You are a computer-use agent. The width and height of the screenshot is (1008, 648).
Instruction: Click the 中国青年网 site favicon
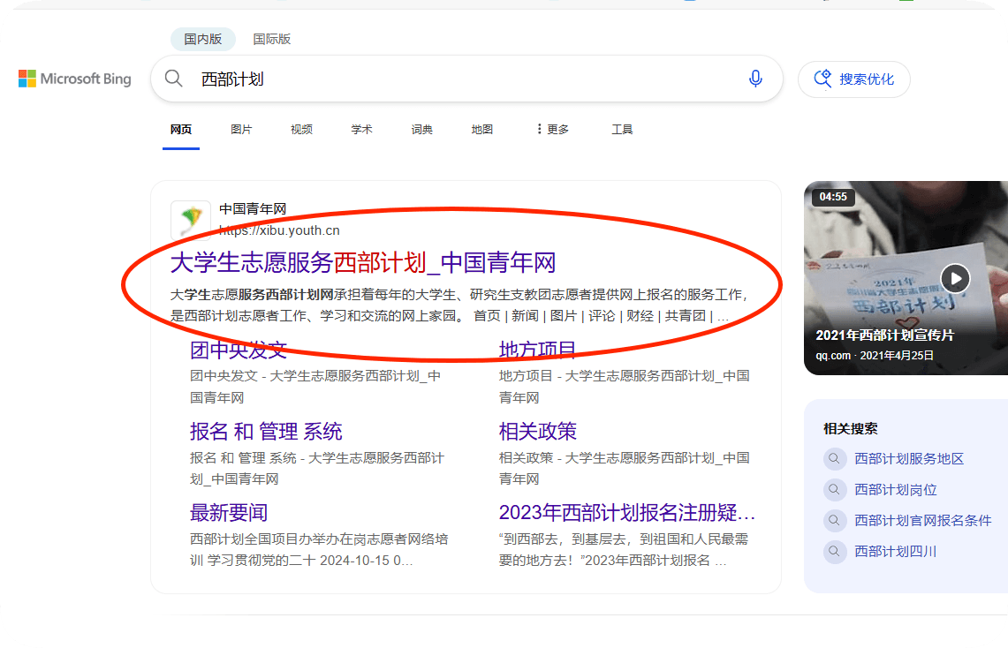click(x=190, y=220)
